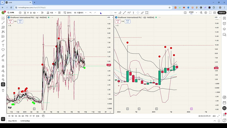Open the 트레이딩패널 trading panel tab
The width and height of the screenshot is (227, 128).
point(25,121)
